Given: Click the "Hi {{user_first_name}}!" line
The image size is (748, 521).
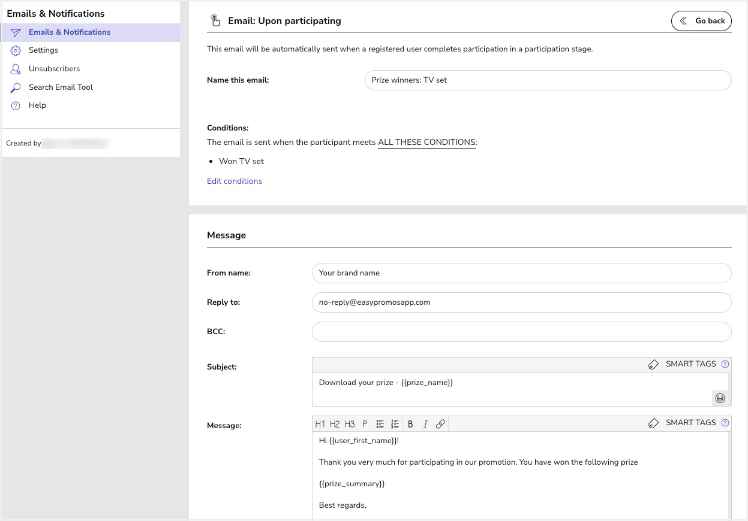Looking at the screenshot, I should click(359, 441).
